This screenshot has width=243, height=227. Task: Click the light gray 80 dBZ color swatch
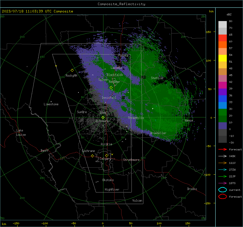[x=222, y=24]
